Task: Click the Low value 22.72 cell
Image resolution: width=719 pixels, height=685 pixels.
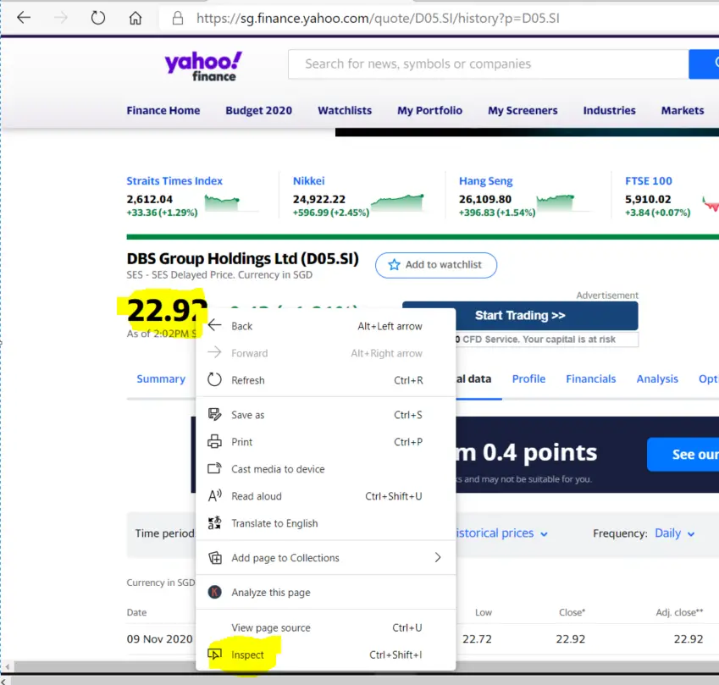Action: [477, 638]
